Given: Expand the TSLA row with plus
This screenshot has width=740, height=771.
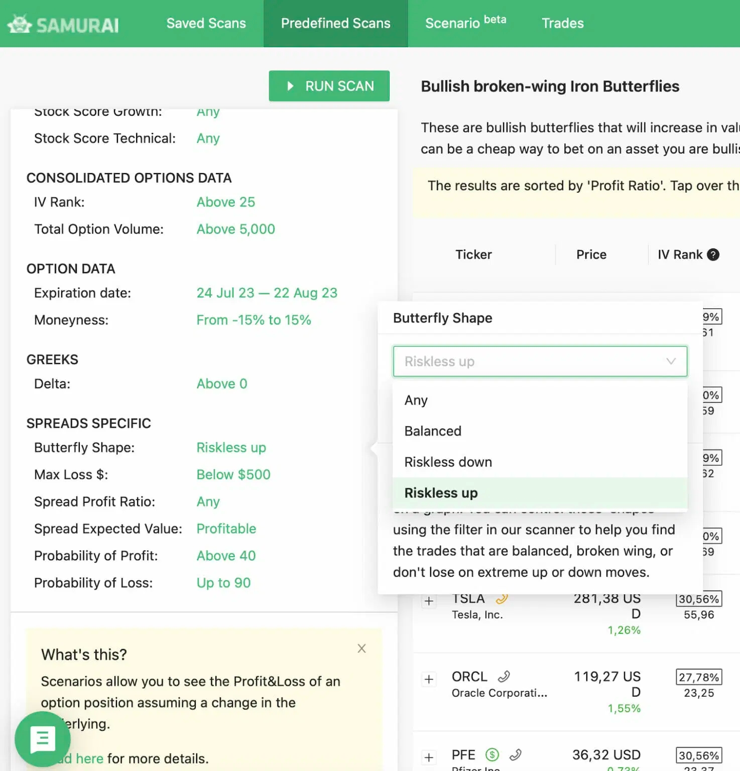Looking at the screenshot, I should 429,601.
